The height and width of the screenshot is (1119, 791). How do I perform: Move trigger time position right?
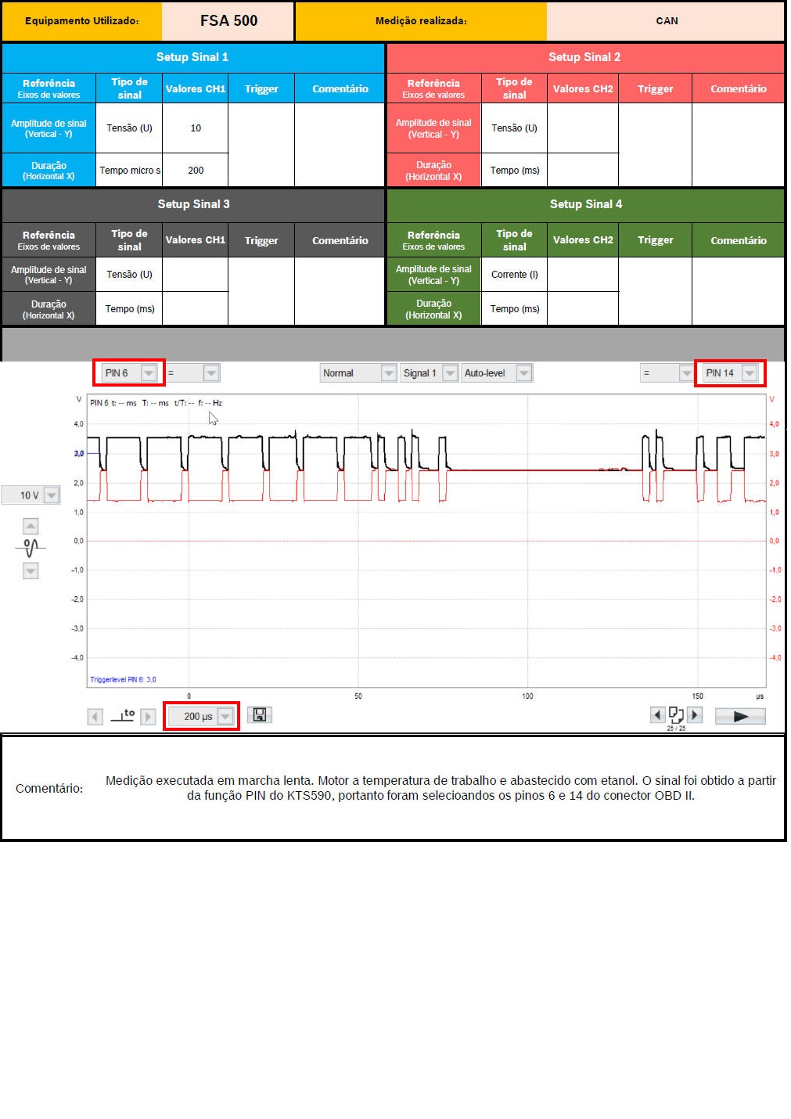click(148, 716)
